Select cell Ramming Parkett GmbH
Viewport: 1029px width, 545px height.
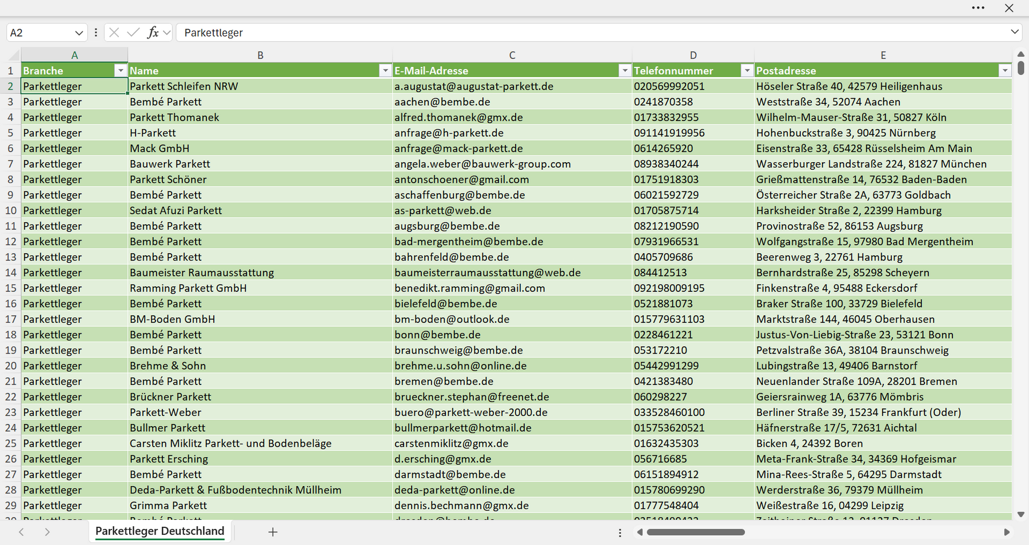pos(260,288)
